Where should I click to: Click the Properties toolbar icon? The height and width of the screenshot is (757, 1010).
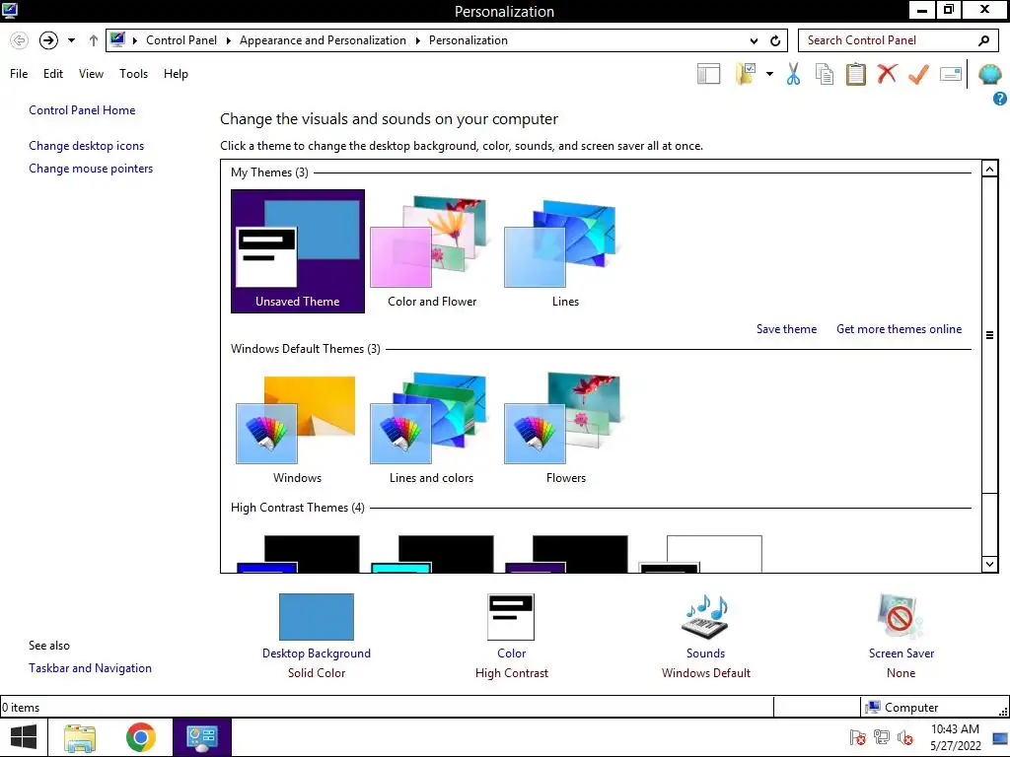(x=951, y=74)
